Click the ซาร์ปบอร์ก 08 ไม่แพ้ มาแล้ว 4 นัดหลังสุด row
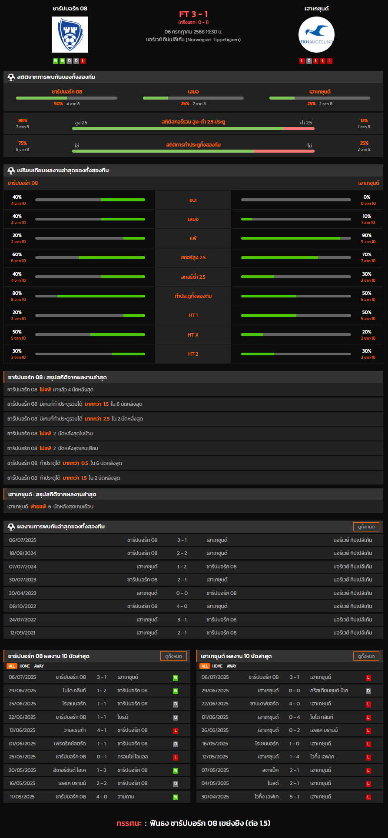Image resolution: width=388 pixels, height=838 pixels. coord(193,390)
